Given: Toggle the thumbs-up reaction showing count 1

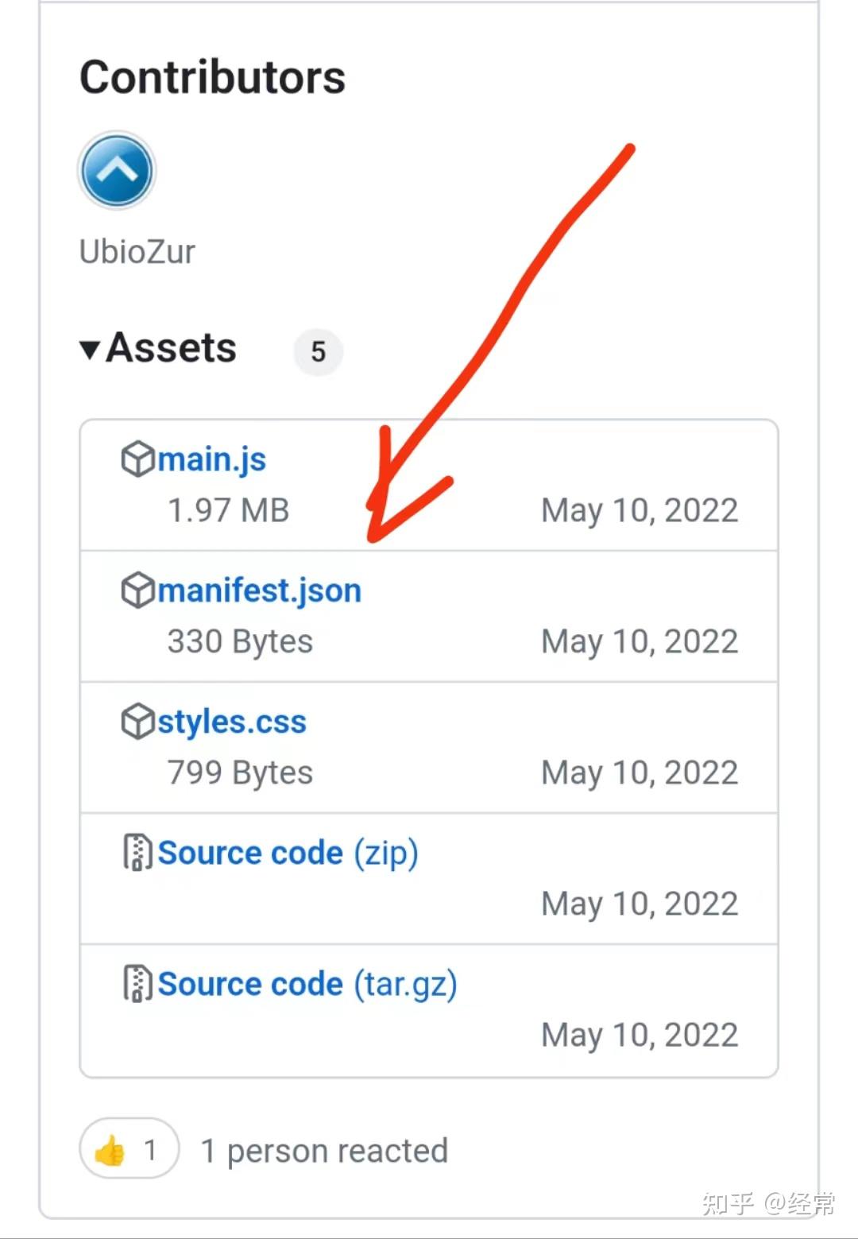Looking at the screenshot, I should 129,1149.
